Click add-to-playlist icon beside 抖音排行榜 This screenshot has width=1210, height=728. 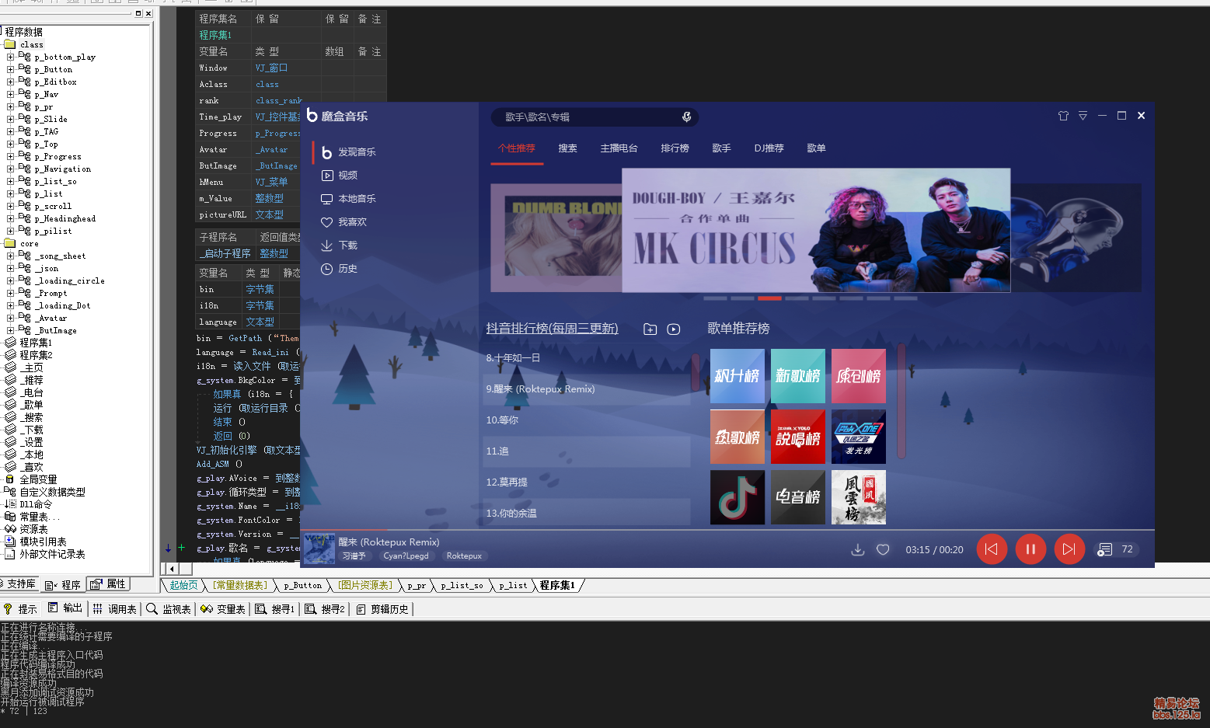coord(650,329)
